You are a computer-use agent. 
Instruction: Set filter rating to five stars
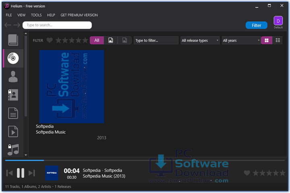[x=85, y=40]
